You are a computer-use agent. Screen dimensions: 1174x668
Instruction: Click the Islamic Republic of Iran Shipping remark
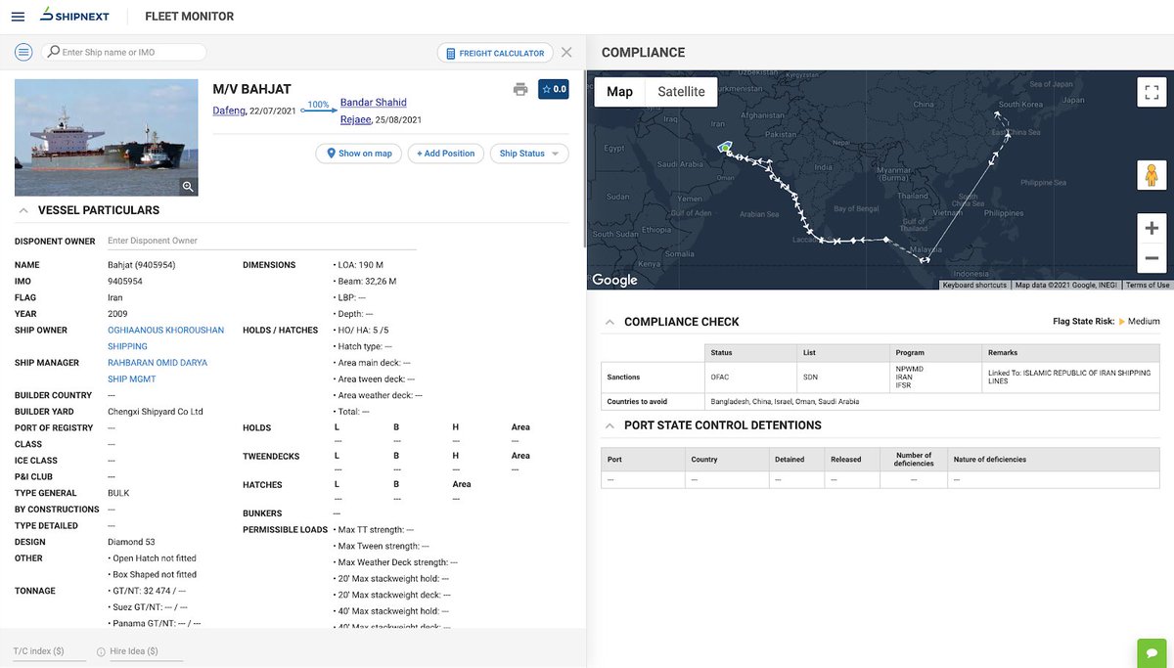(x=1069, y=377)
